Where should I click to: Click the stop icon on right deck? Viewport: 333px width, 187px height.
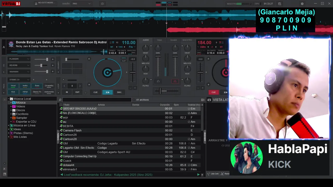coord(208,84)
